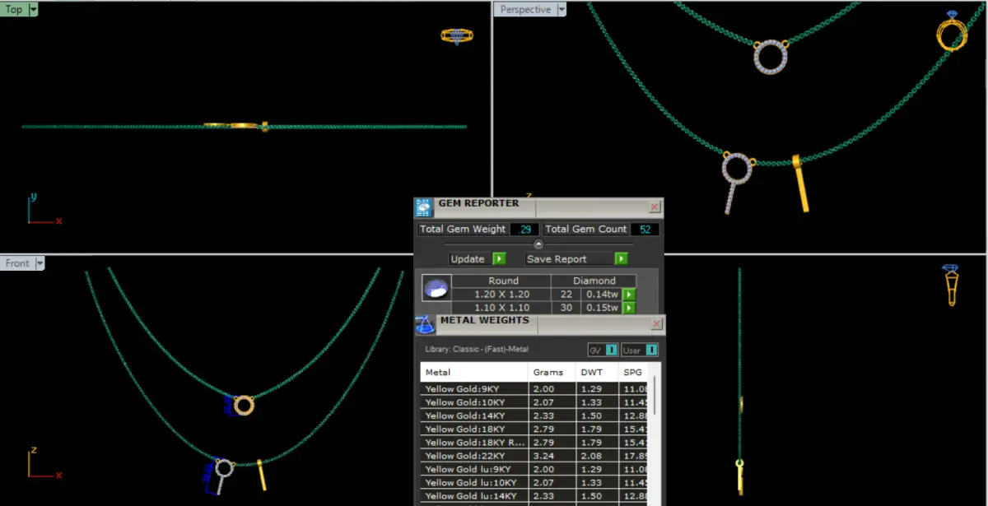Select the Yellow Gold lu:9KY row

[534, 469]
